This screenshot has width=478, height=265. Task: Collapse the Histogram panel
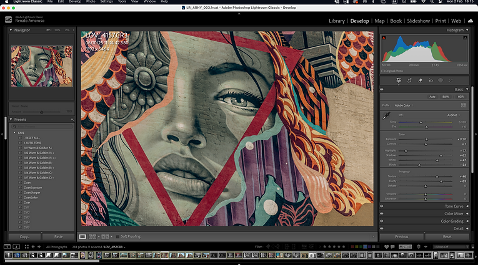click(x=467, y=30)
